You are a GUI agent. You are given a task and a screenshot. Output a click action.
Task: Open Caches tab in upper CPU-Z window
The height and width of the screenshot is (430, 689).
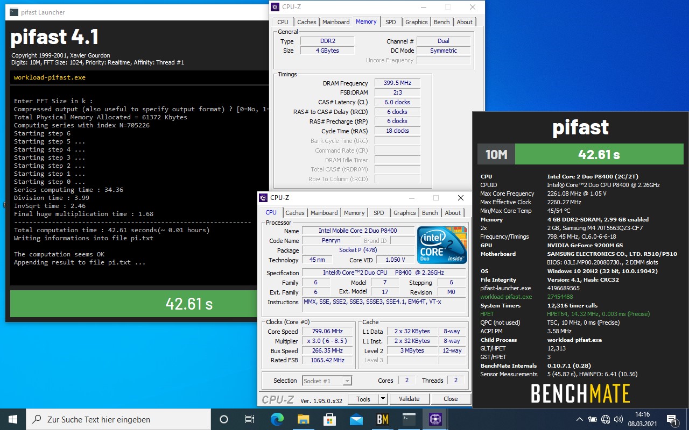(307, 22)
